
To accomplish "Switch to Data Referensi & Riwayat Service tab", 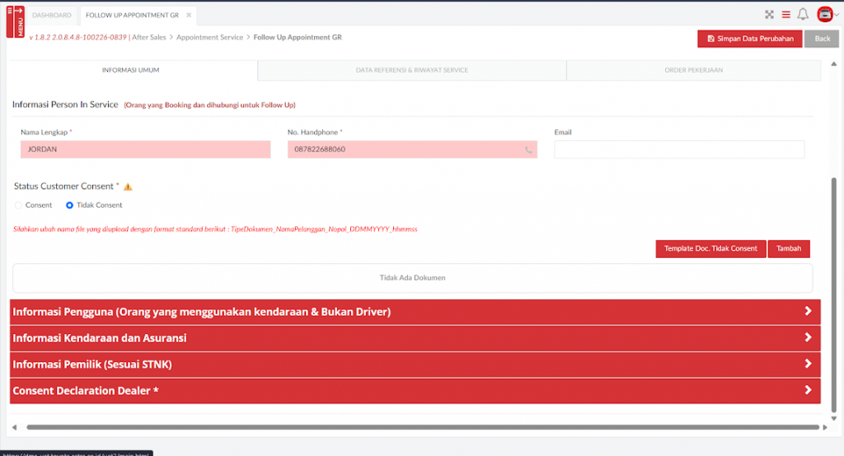I will (x=411, y=71).
